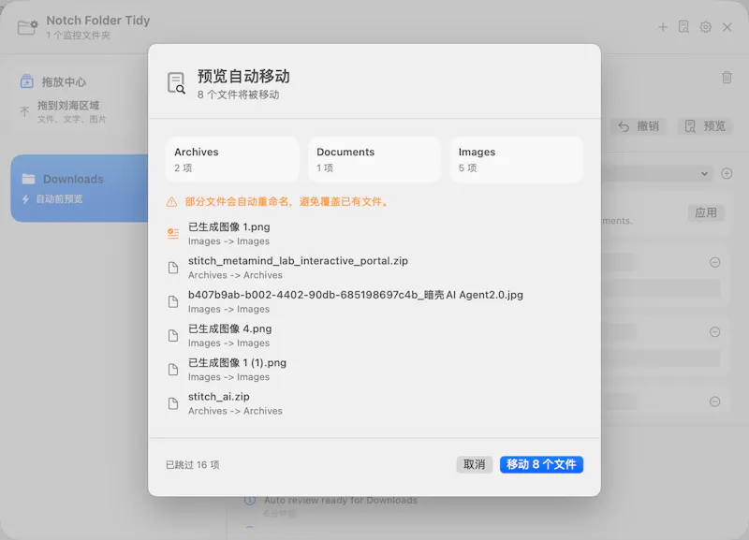Image resolution: width=749 pixels, height=540 pixels.
Task: Click the upload arrow icon beside 拖到刘海区域
Action: [x=24, y=111]
